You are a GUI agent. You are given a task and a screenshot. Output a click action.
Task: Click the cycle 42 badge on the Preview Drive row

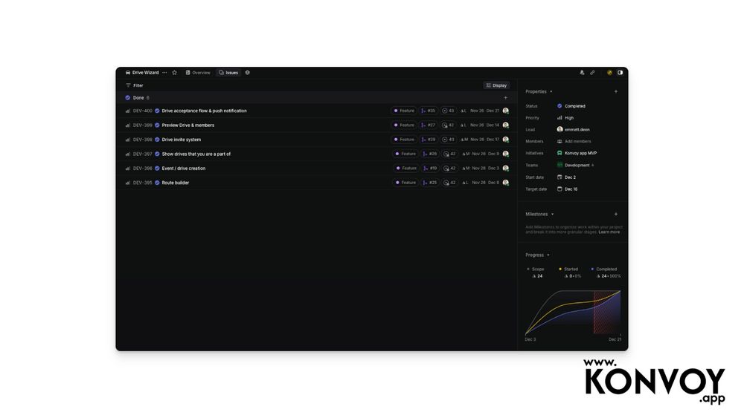tap(448, 125)
